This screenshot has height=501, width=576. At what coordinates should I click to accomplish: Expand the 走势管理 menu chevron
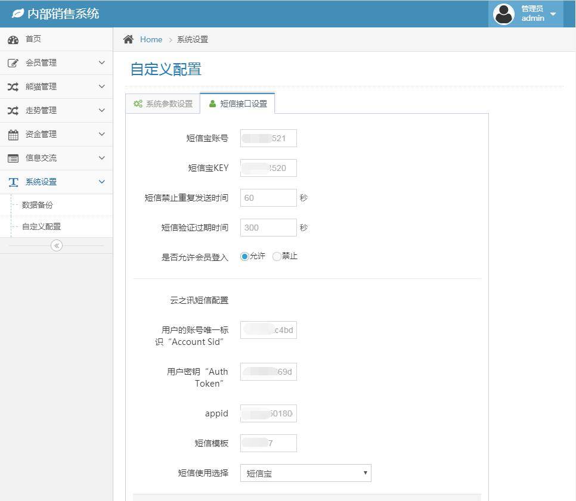click(x=101, y=110)
